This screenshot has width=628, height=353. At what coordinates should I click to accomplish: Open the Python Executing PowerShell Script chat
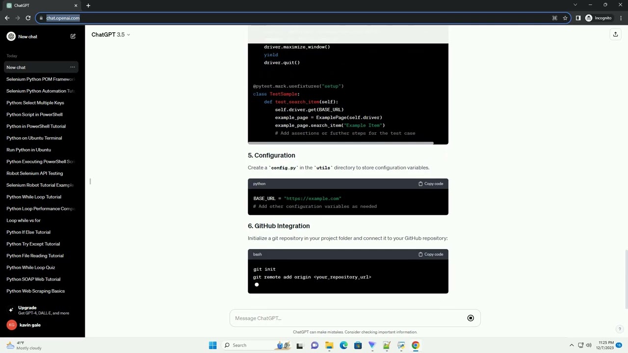[41, 161]
